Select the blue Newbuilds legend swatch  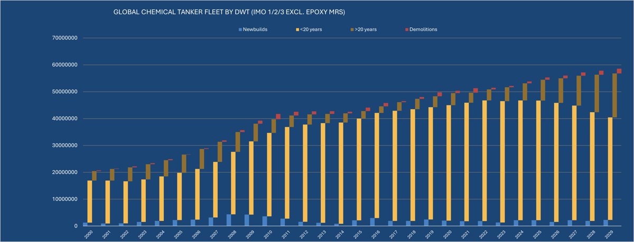[x=240, y=30]
